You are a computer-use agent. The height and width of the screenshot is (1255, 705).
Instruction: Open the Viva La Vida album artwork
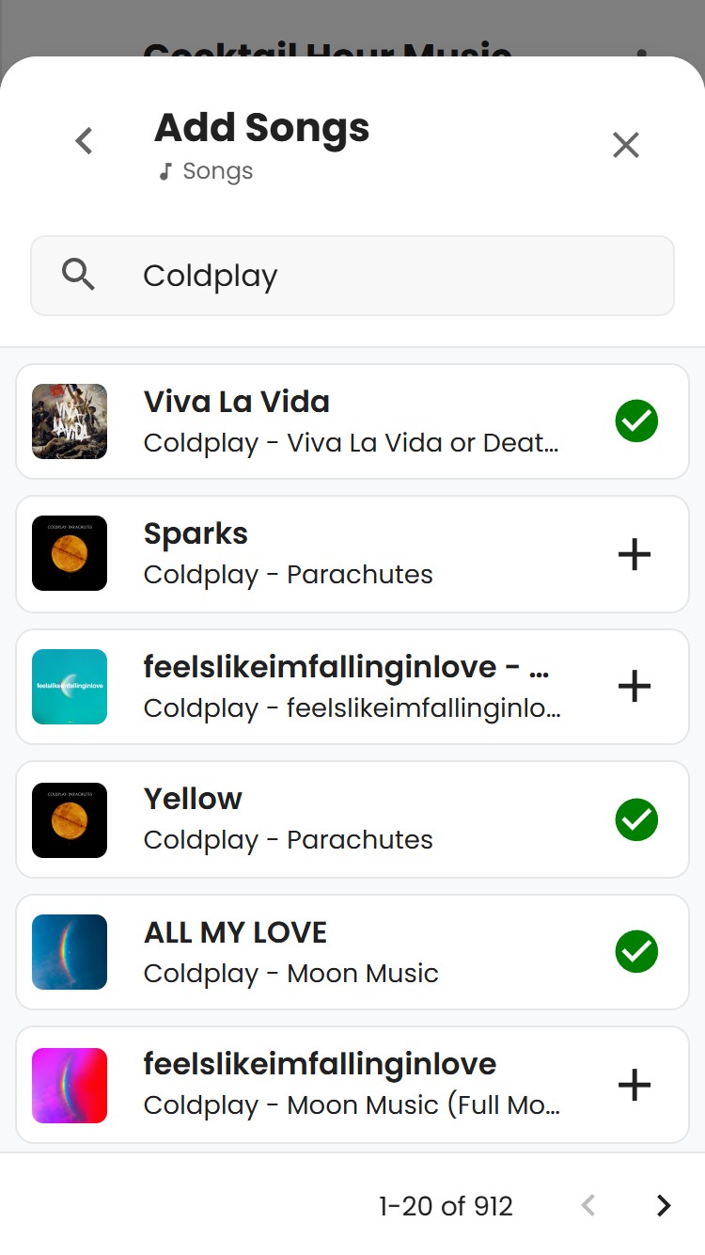click(70, 421)
